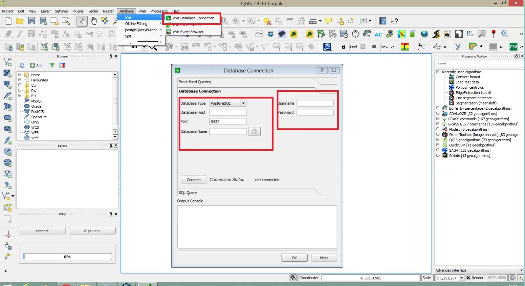
Task: Create a new project with blank page icon
Action: coord(9,21)
